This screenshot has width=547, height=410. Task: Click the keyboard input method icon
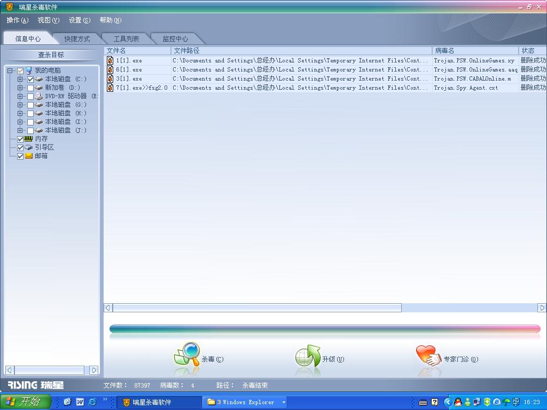[423, 403]
